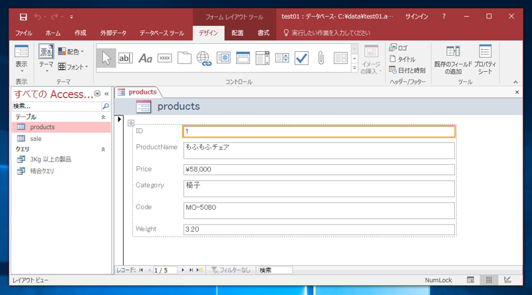Image resolution: width=532 pixels, height=295 pixels.
Task: Switch to the 作成 ribbon tab
Action: pos(80,33)
